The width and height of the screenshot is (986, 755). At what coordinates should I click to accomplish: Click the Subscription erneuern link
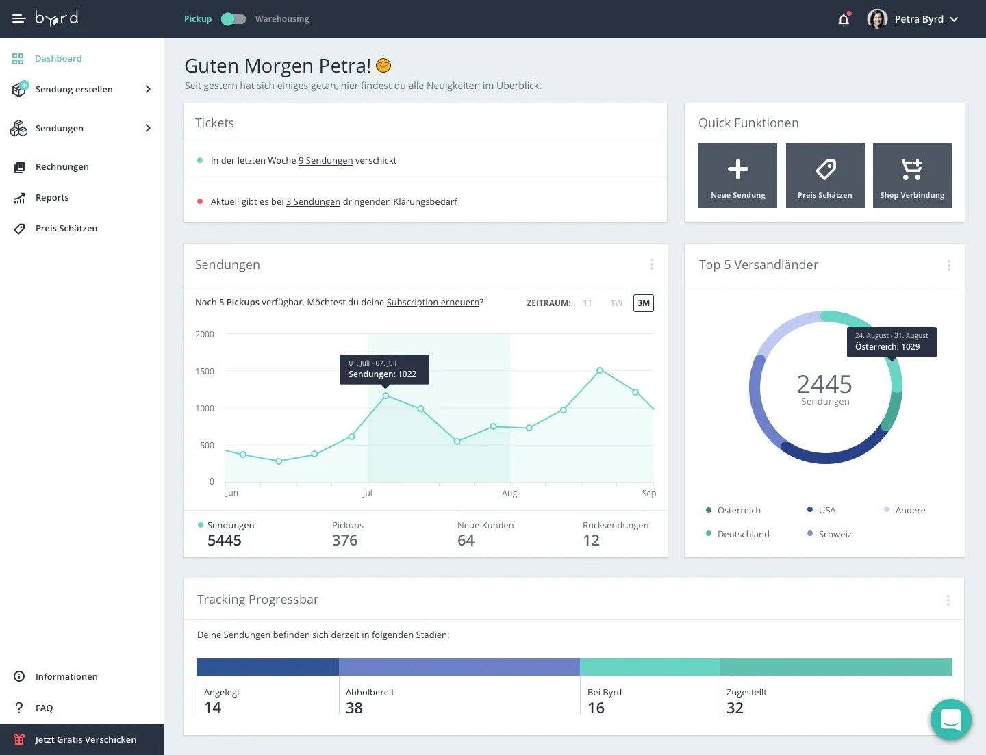pyautogui.click(x=433, y=303)
